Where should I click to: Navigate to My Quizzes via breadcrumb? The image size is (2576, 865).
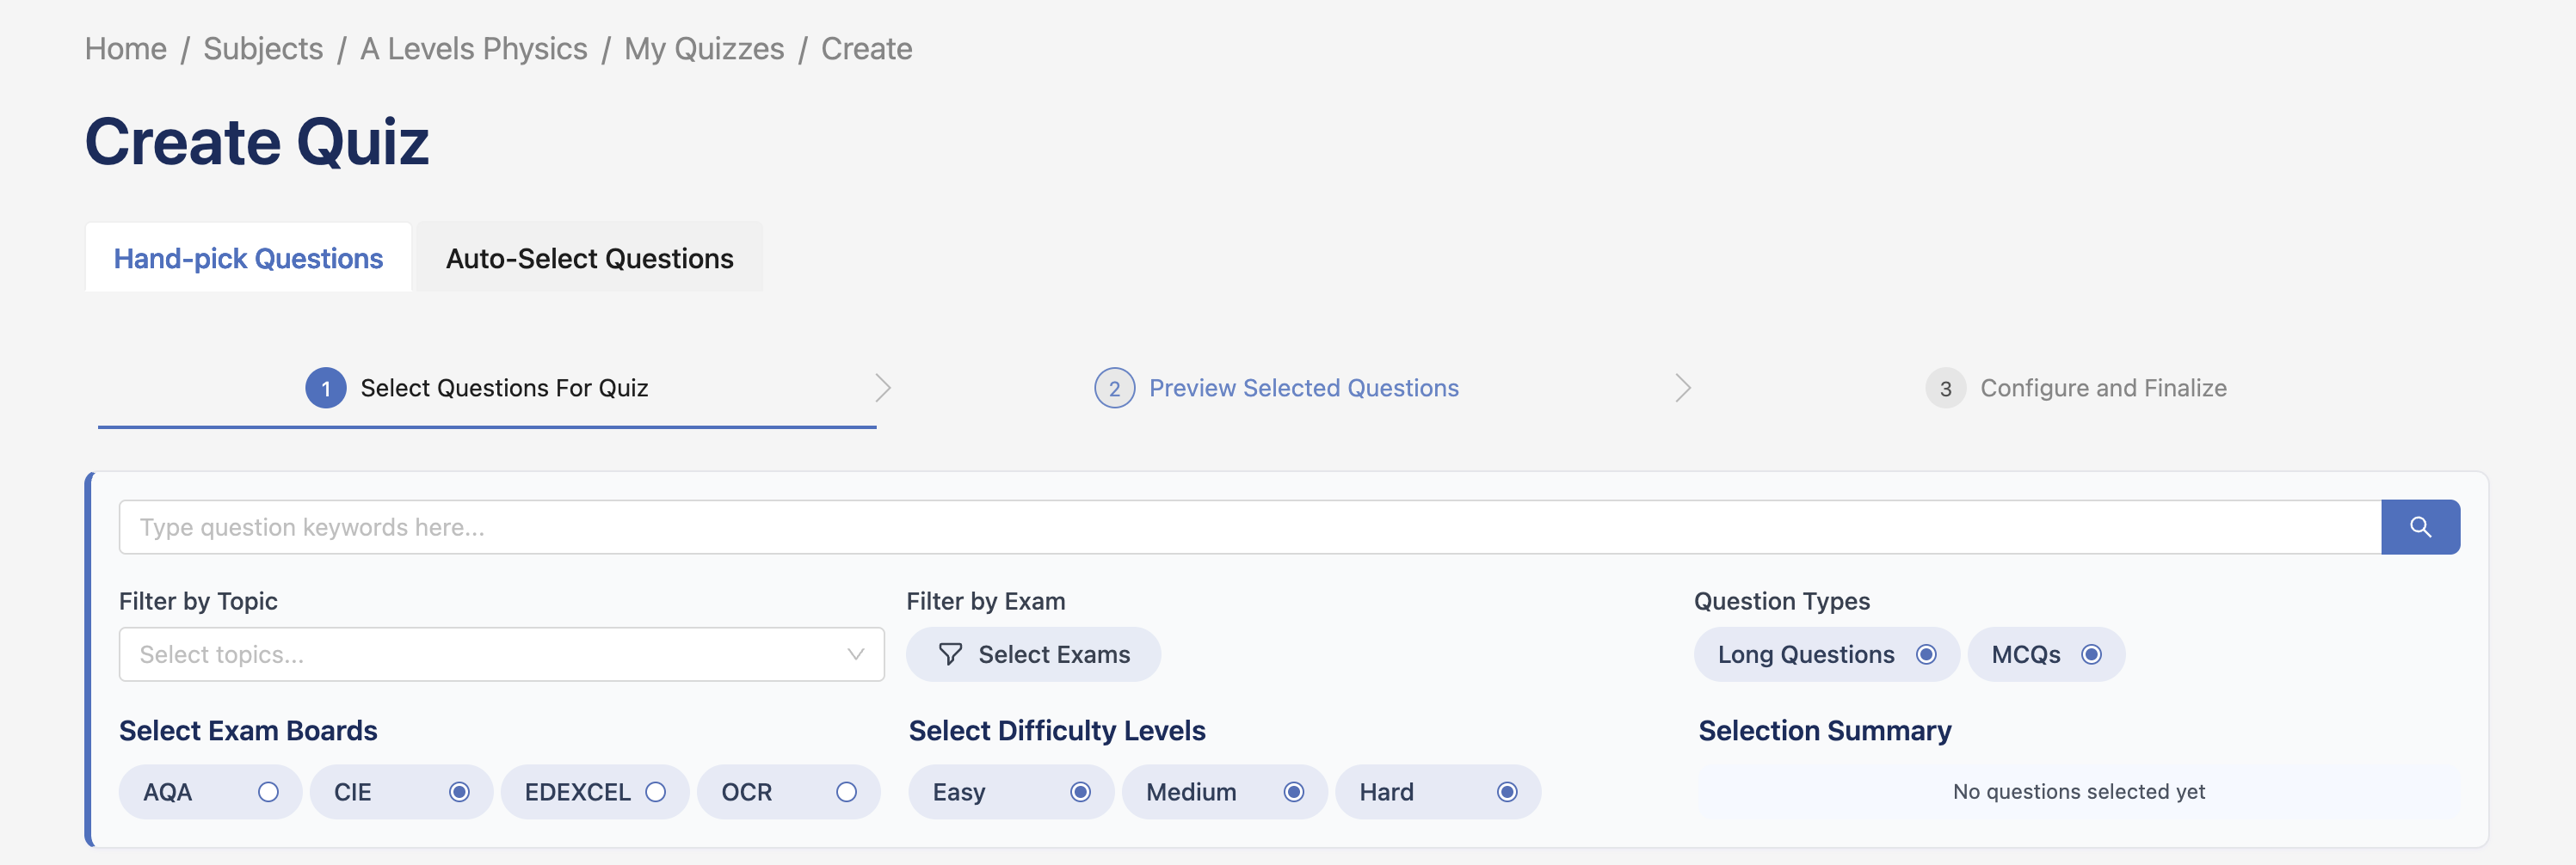703,48
